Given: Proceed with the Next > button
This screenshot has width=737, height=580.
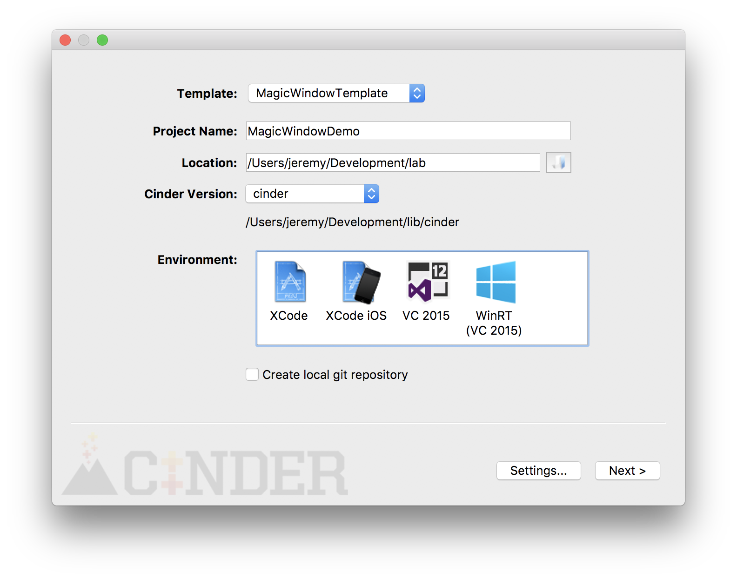Looking at the screenshot, I should (x=627, y=471).
